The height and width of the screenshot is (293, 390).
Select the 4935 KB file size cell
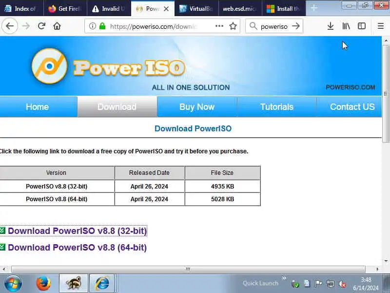(223, 187)
